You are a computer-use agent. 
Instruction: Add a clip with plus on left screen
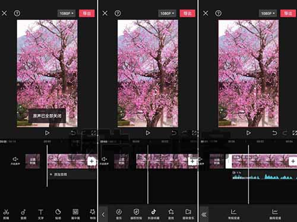pos(91,161)
